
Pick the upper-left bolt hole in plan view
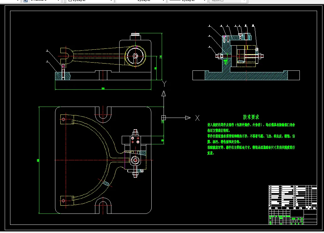tap(64, 119)
